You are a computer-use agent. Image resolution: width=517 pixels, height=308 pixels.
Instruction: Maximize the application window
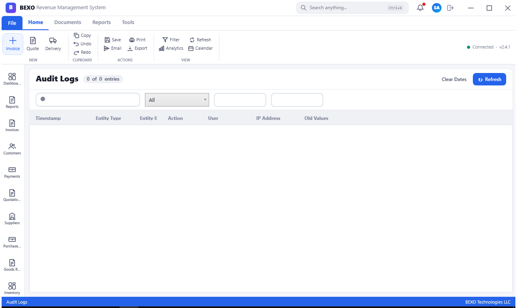click(x=489, y=8)
